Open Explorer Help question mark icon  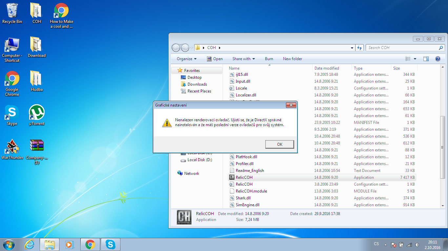point(438,59)
